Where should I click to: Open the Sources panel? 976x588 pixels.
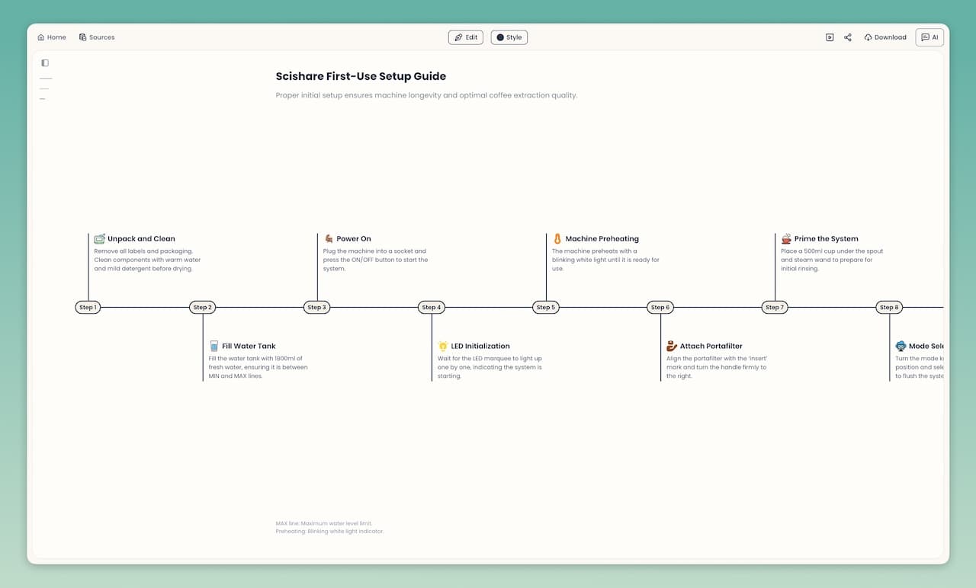(97, 37)
